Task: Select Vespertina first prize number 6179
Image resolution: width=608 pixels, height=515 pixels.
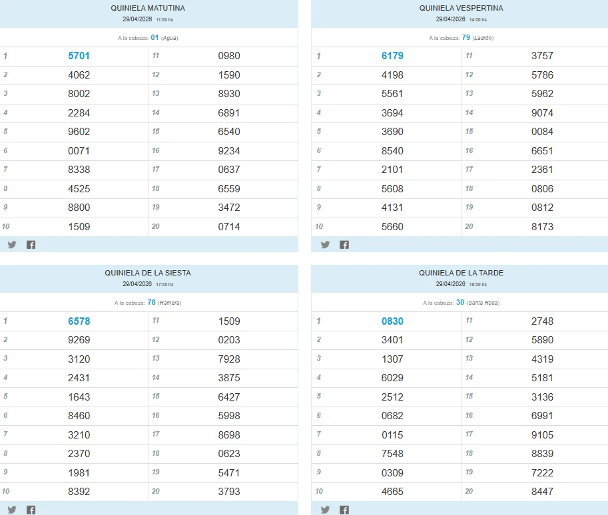Action: point(392,56)
